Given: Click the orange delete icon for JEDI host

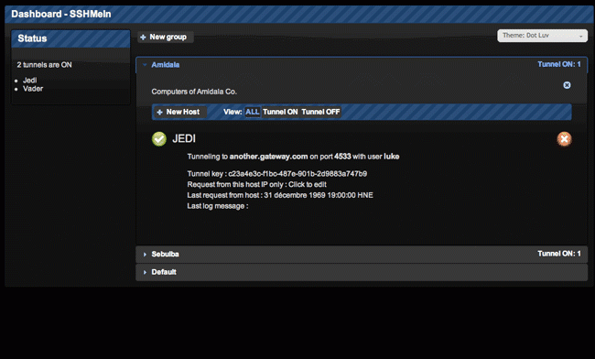Looking at the screenshot, I should 564,139.
